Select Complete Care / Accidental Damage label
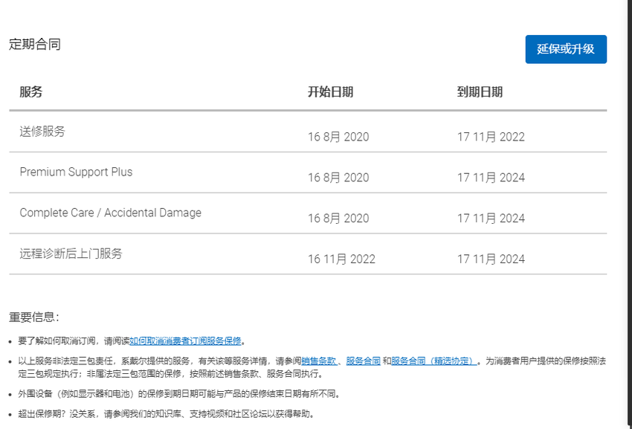 111,213
